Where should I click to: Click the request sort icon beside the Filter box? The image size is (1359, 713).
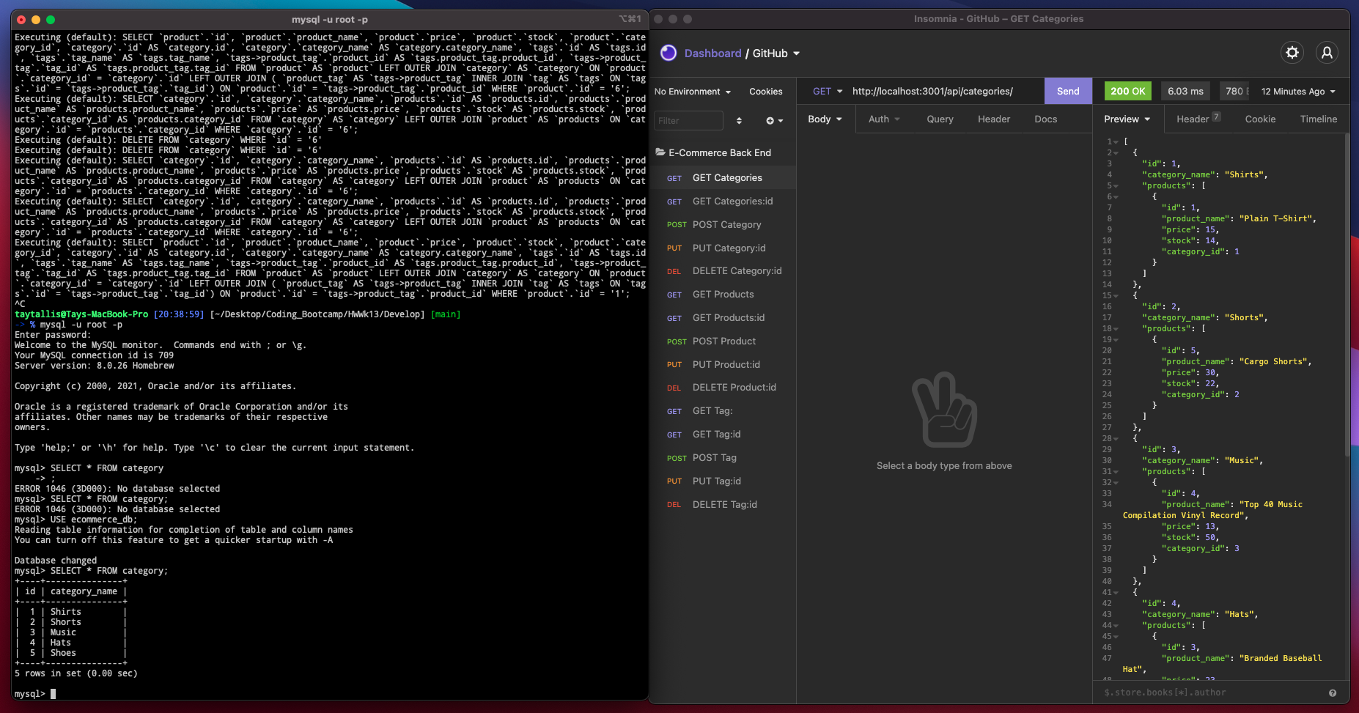coord(739,120)
